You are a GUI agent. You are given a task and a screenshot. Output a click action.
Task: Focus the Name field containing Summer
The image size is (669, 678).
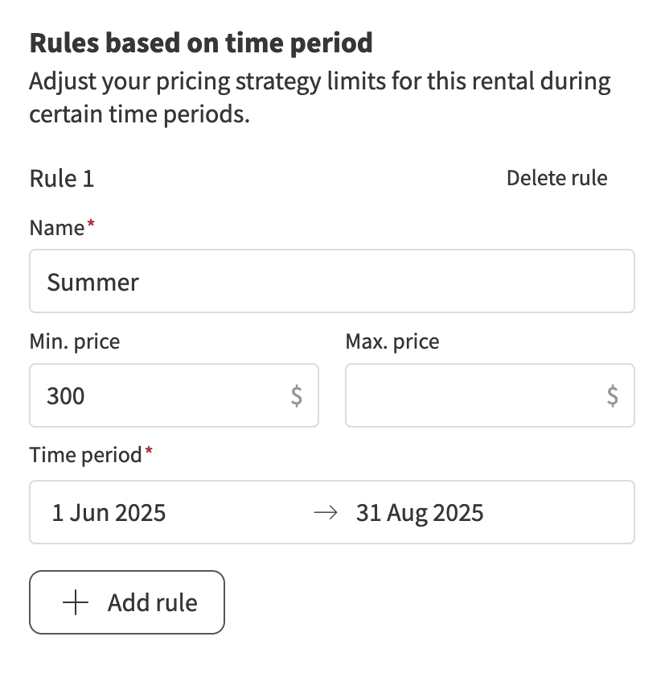331,282
